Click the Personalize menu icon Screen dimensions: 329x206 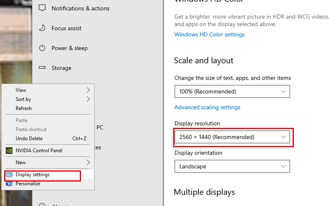coord(9,184)
